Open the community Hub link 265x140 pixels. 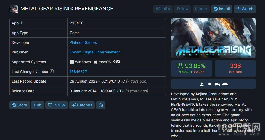click(x=38, y=105)
